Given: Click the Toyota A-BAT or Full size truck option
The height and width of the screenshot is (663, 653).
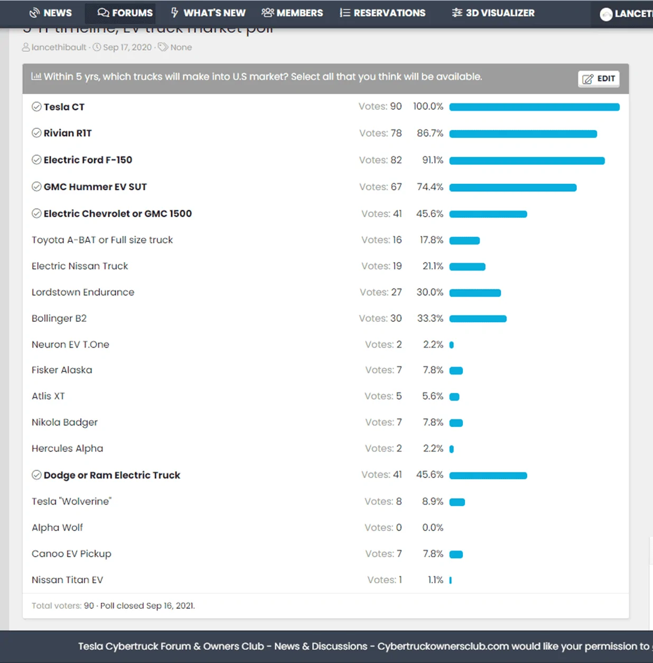Looking at the screenshot, I should [x=102, y=240].
